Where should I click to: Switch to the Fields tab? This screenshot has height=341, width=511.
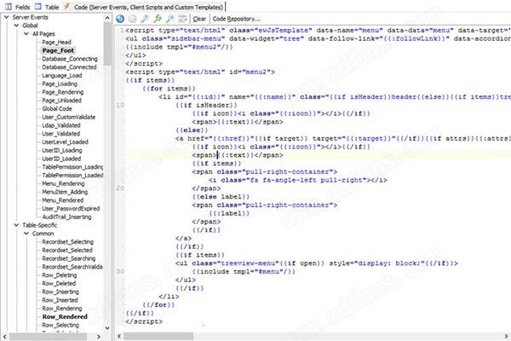coord(22,7)
